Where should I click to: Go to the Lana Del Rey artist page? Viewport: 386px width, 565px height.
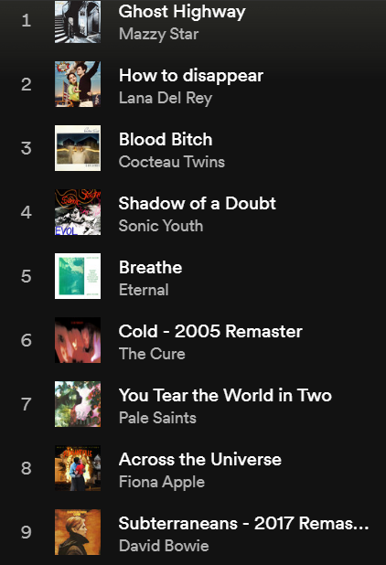(166, 98)
